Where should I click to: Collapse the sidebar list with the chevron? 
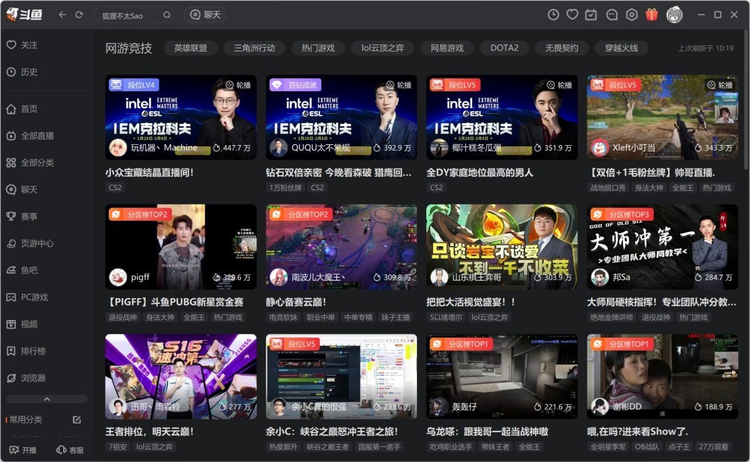(x=47, y=399)
